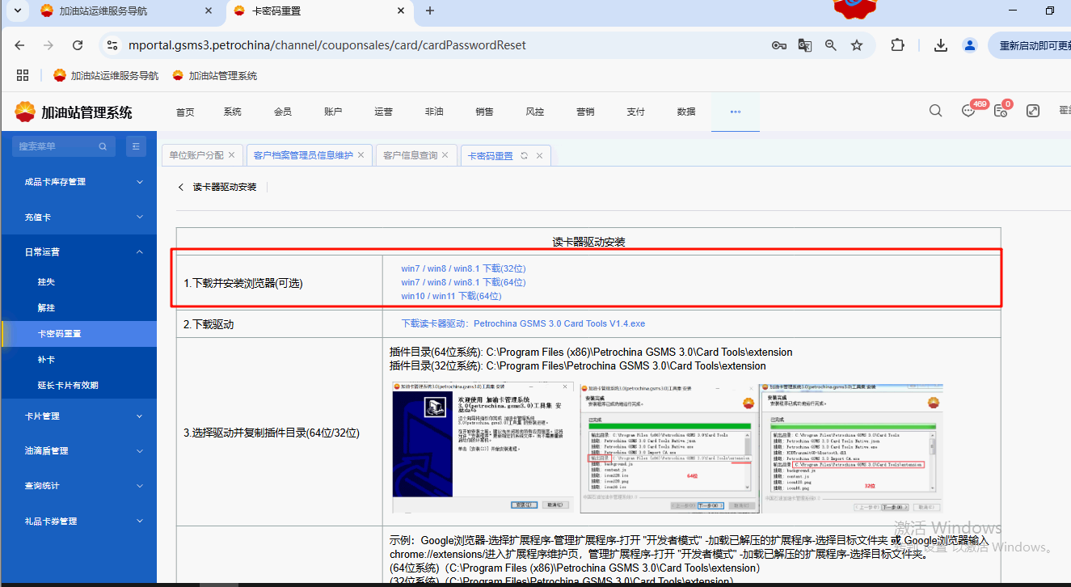Click the back arrow beside 读卡器驱动安装

point(181,187)
